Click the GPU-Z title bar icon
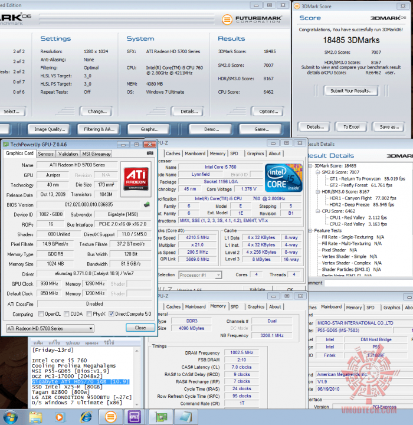413x425 pixels. (6, 145)
